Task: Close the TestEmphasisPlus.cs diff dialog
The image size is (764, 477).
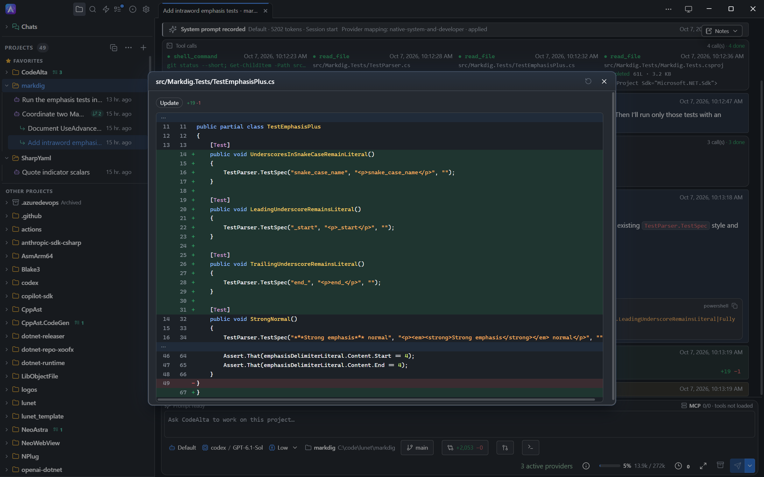Action: pos(604,81)
